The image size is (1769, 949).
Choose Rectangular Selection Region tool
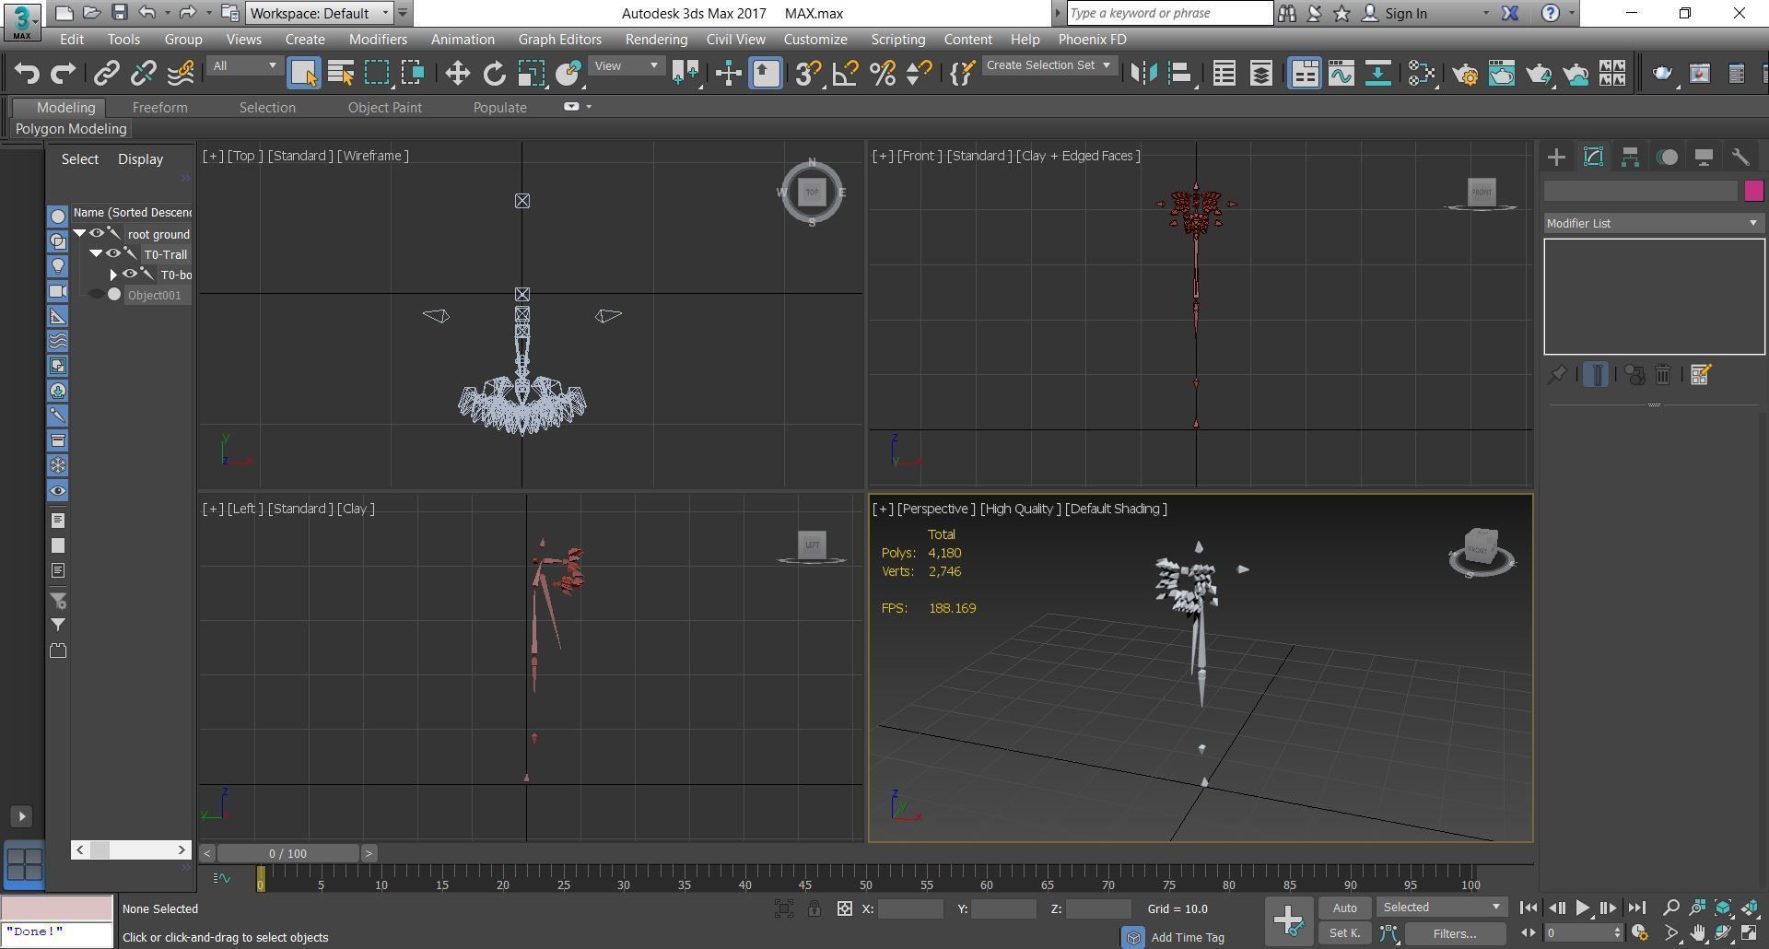(377, 74)
